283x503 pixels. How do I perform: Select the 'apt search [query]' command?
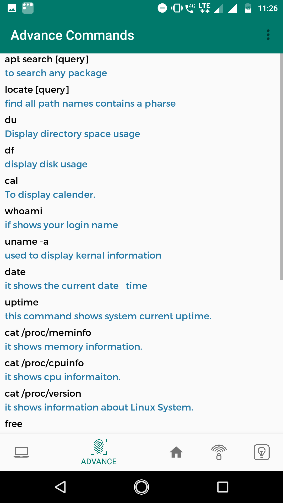(47, 59)
